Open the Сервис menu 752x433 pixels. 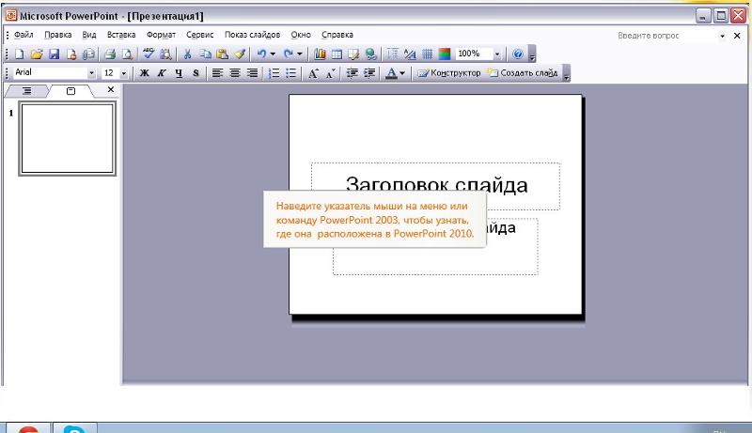click(x=200, y=35)
